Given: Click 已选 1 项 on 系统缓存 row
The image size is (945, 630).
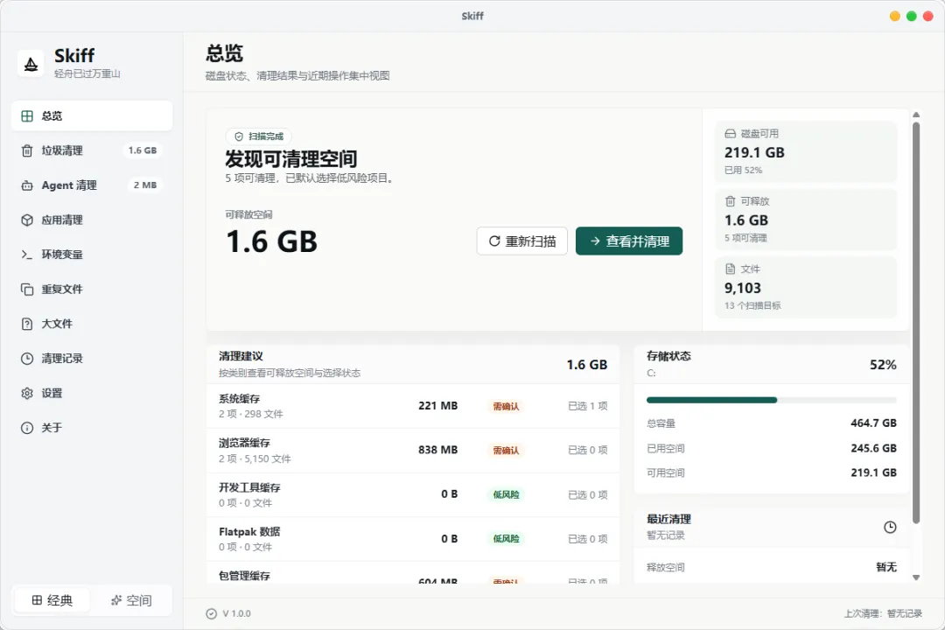Looking at the screenshot, I should coord(588,406).
